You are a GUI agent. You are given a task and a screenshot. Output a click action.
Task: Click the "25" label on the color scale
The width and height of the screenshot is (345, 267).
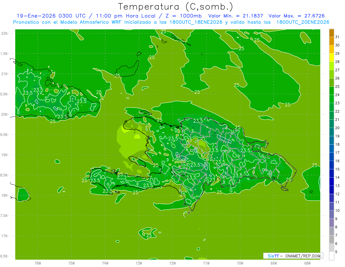tap(338, 86)
